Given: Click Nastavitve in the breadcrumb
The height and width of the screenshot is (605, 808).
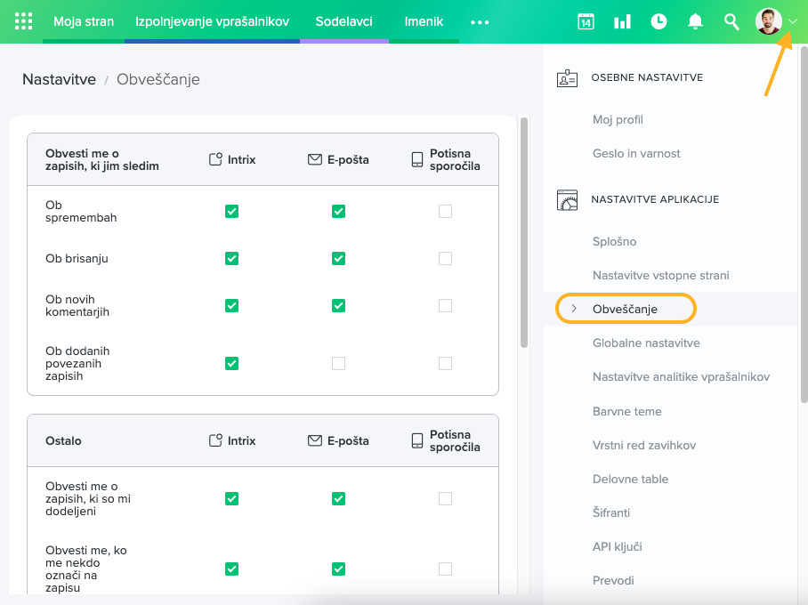Looking at the screenshot, I should click(59, 79).
